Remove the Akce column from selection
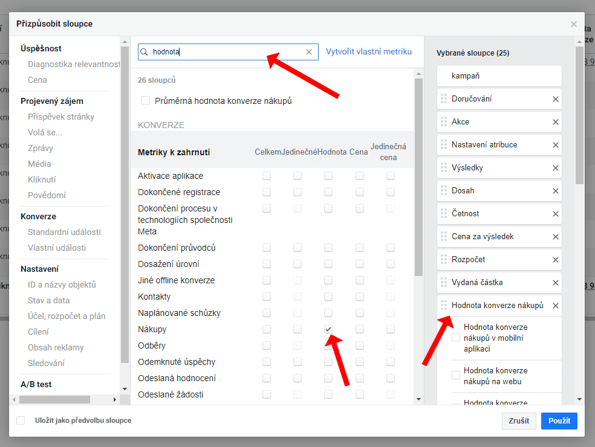Image resolution: width=595 pixels, height=447 pixels. [x=555, y=122]
